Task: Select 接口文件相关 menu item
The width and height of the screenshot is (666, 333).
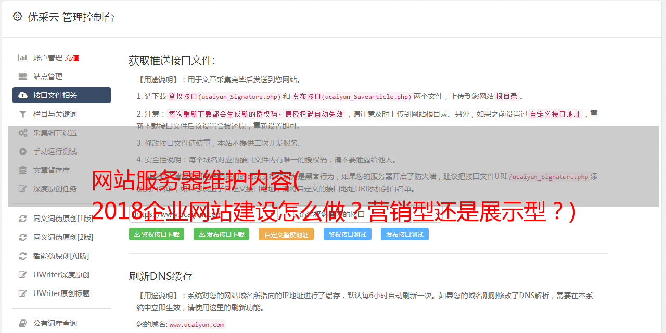Action: (61, 95)
